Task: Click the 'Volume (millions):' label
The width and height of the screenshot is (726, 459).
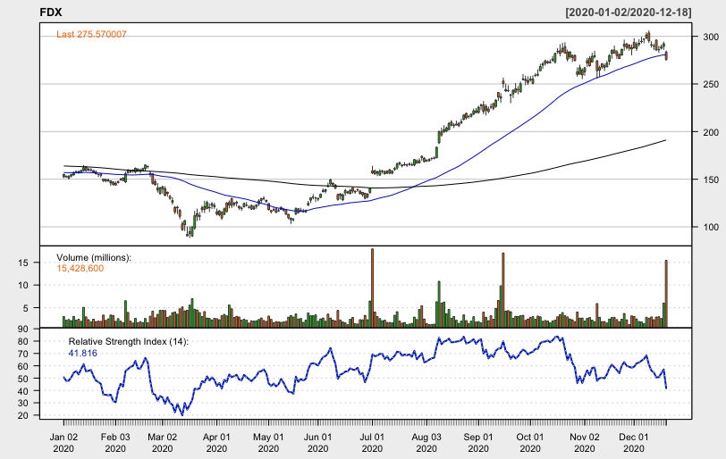Action: (94, 257)
